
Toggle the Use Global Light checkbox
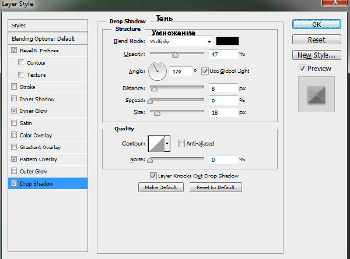[x=205, y=71]
